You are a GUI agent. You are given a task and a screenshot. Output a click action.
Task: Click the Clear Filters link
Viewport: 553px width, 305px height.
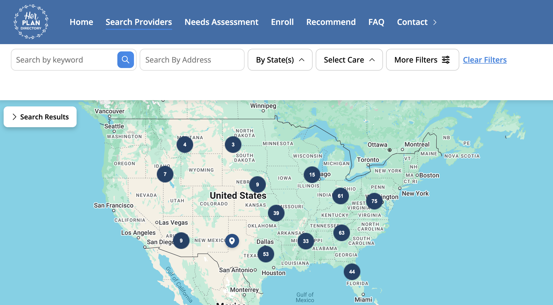(484, 60)
